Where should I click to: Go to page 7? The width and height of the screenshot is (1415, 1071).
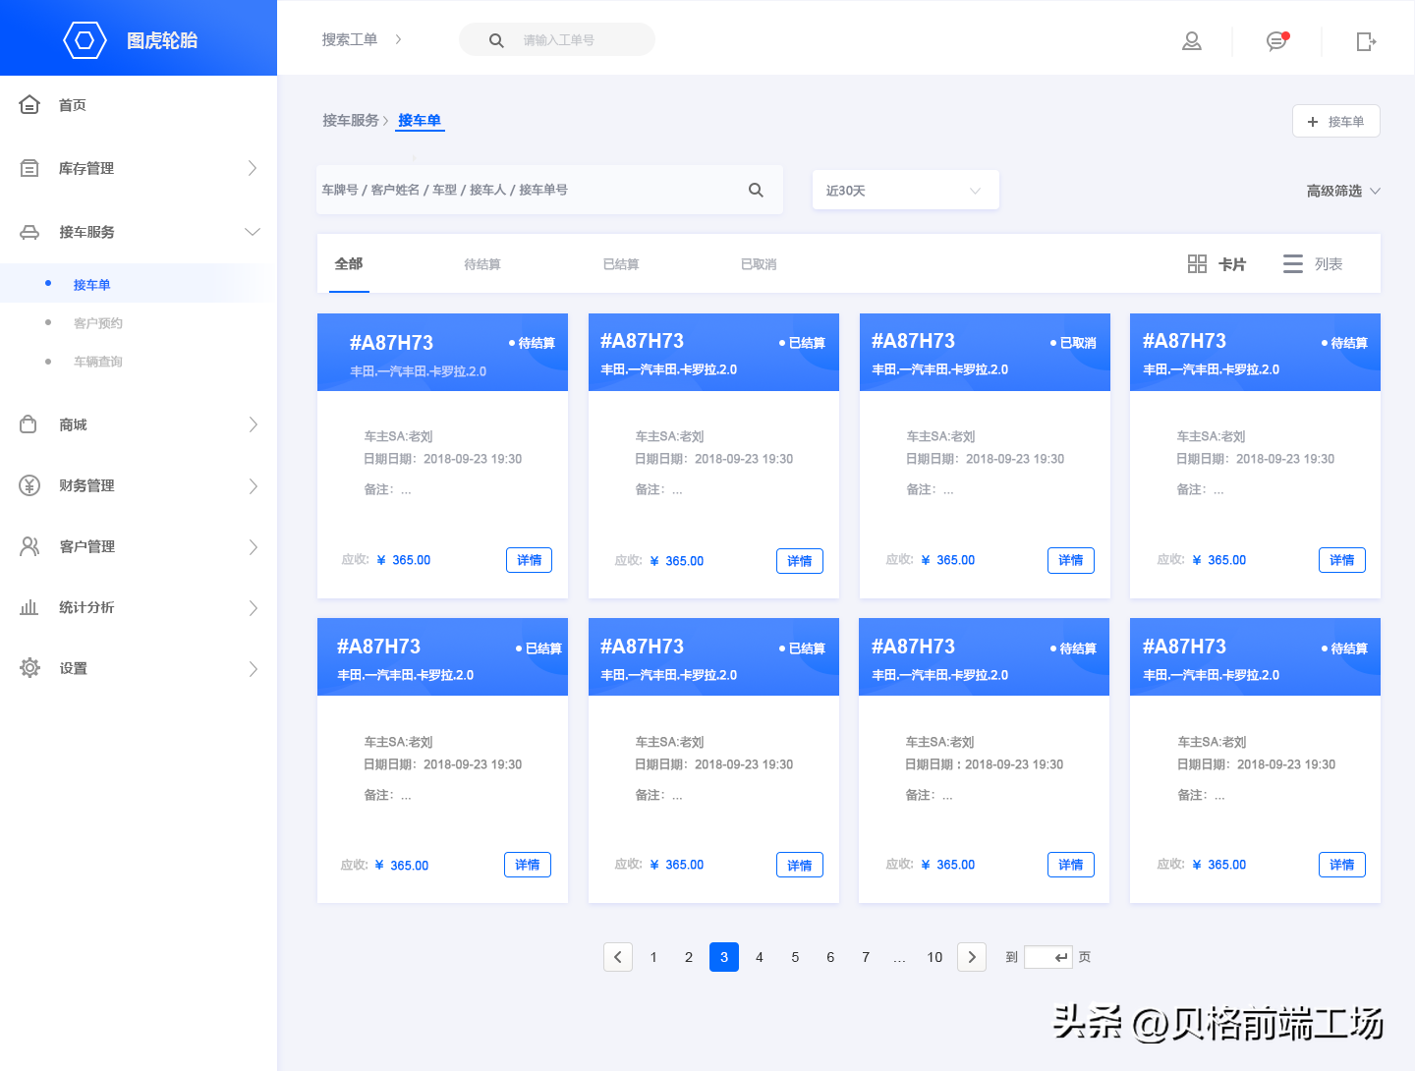(x=866, y=957)
